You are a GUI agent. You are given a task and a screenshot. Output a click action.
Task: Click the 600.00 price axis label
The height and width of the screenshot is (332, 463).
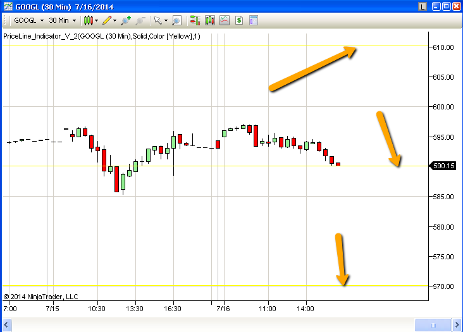pos(443,107)
